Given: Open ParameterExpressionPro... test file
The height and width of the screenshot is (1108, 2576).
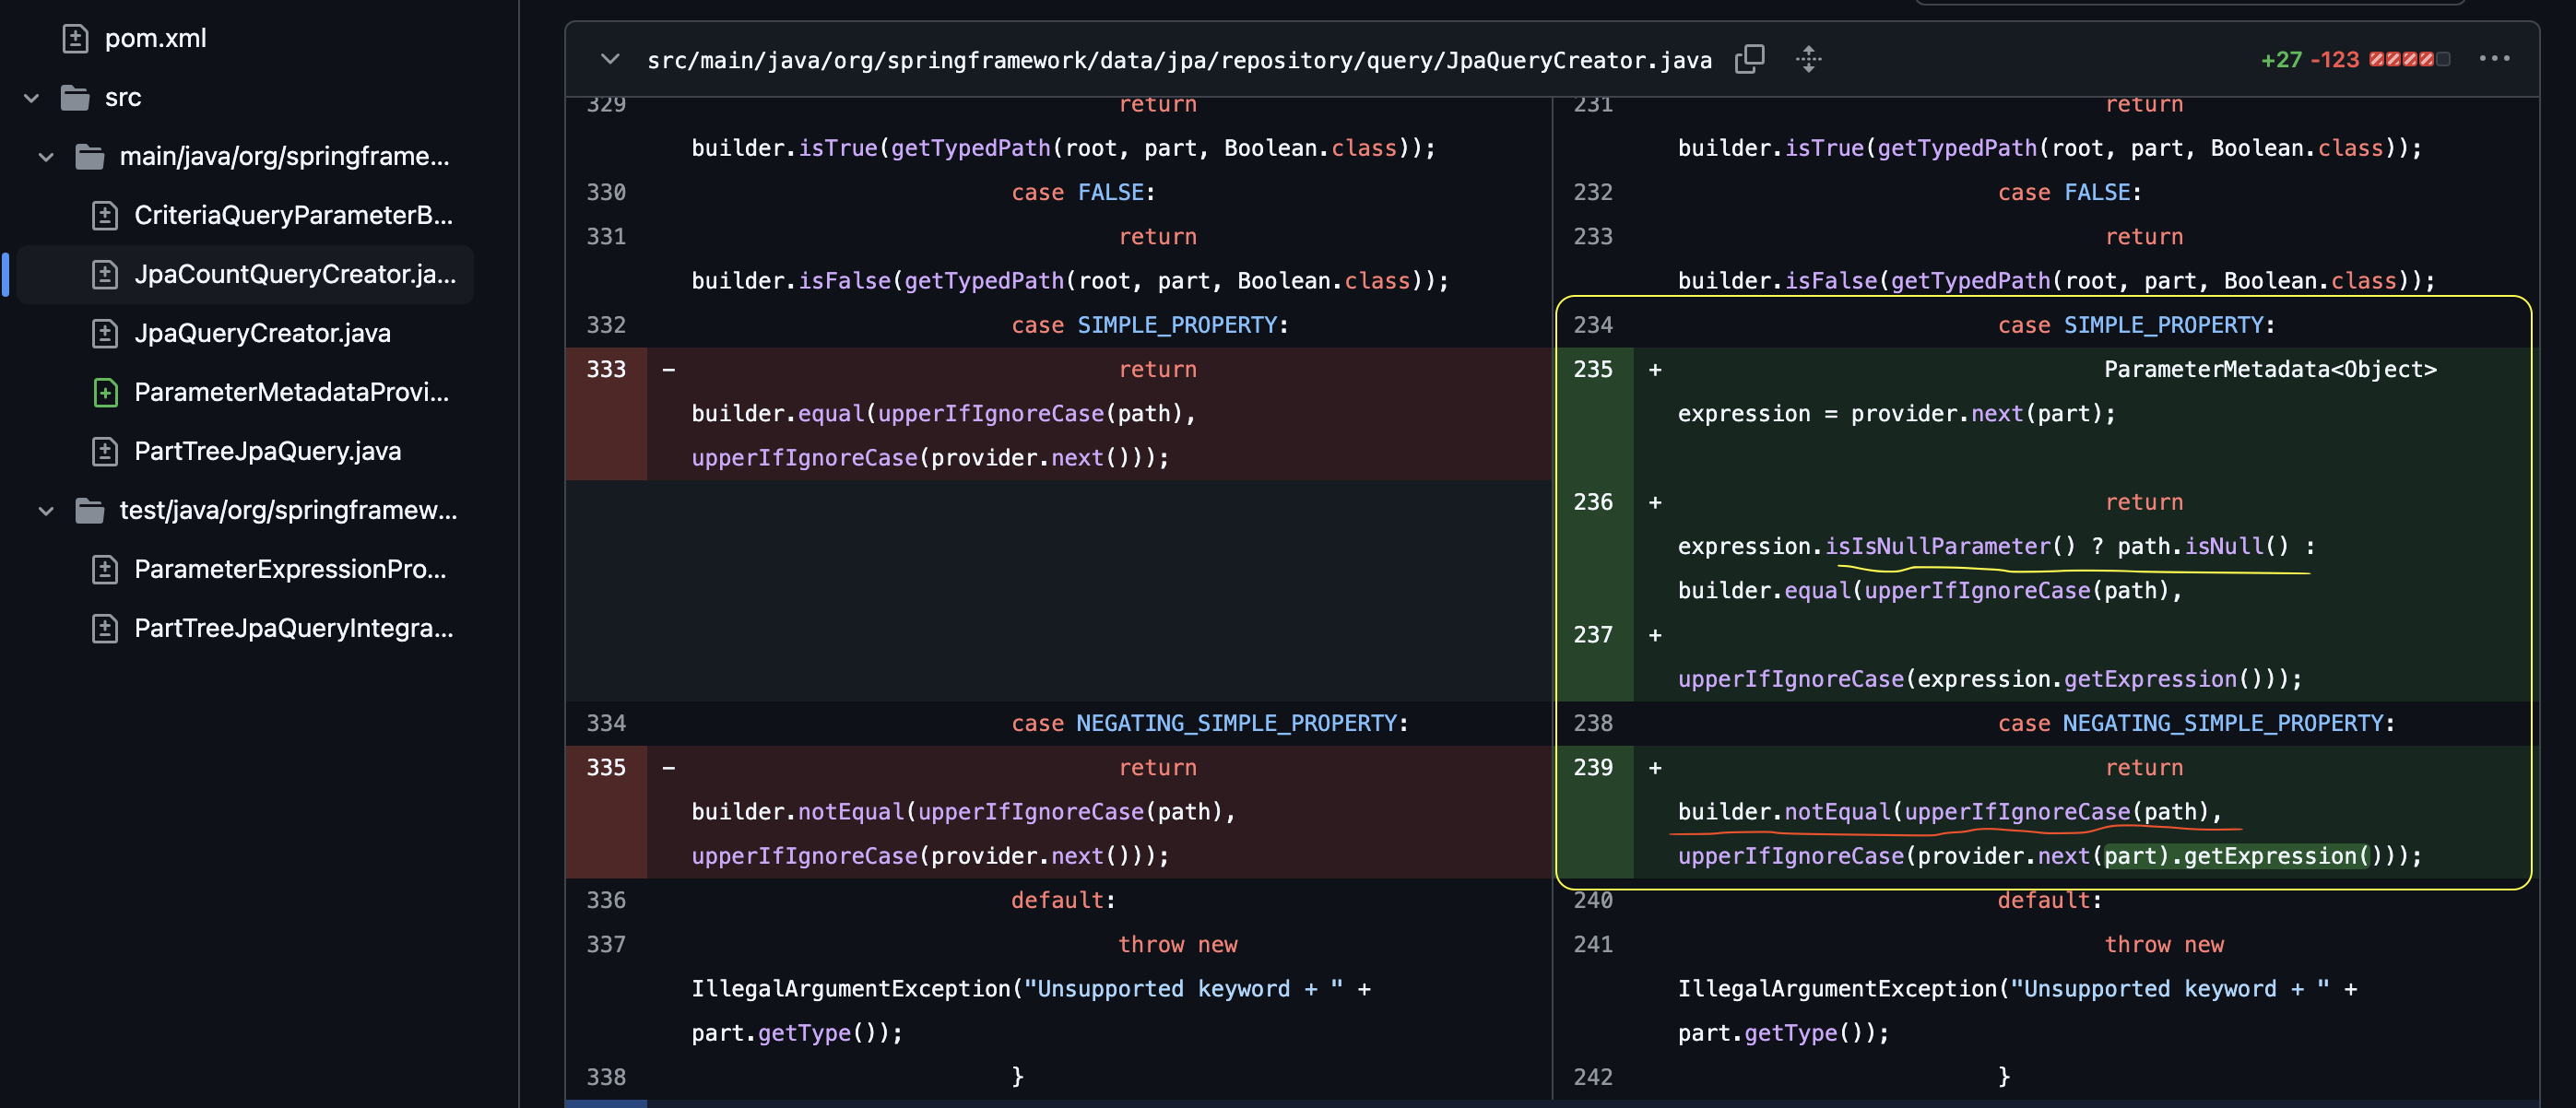Looking at the screenshot, I should tap(290, 569).
